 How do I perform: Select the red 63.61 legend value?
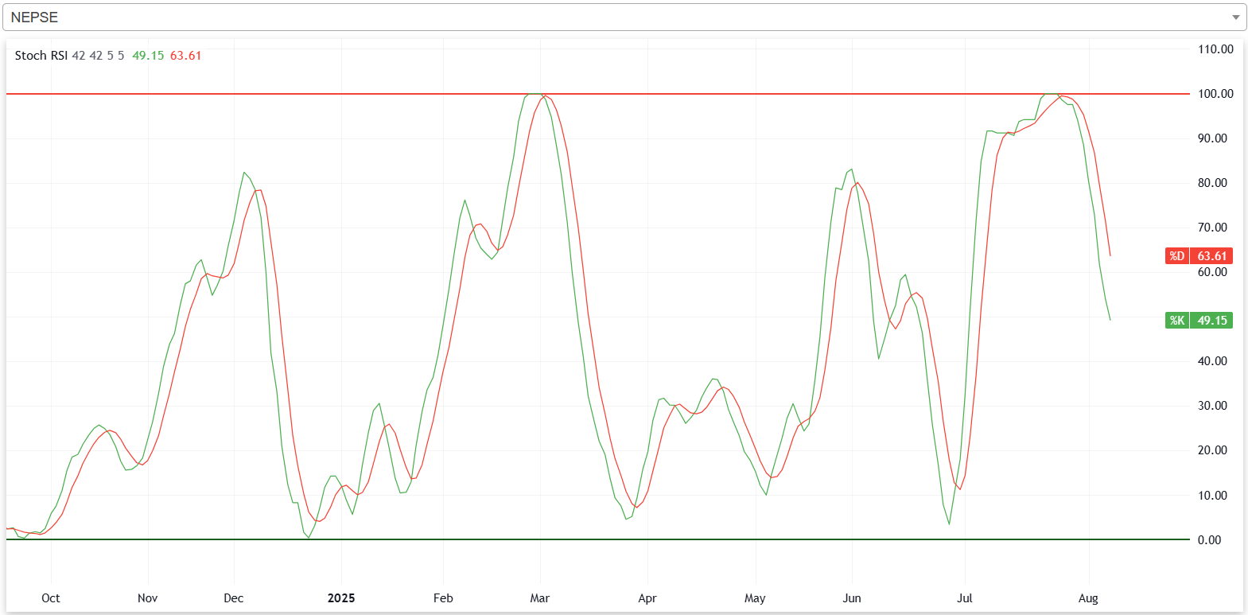click(x=186, y=56)
